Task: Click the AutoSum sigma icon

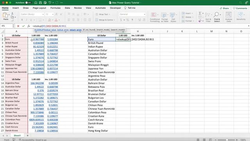Action: point(200,13)
